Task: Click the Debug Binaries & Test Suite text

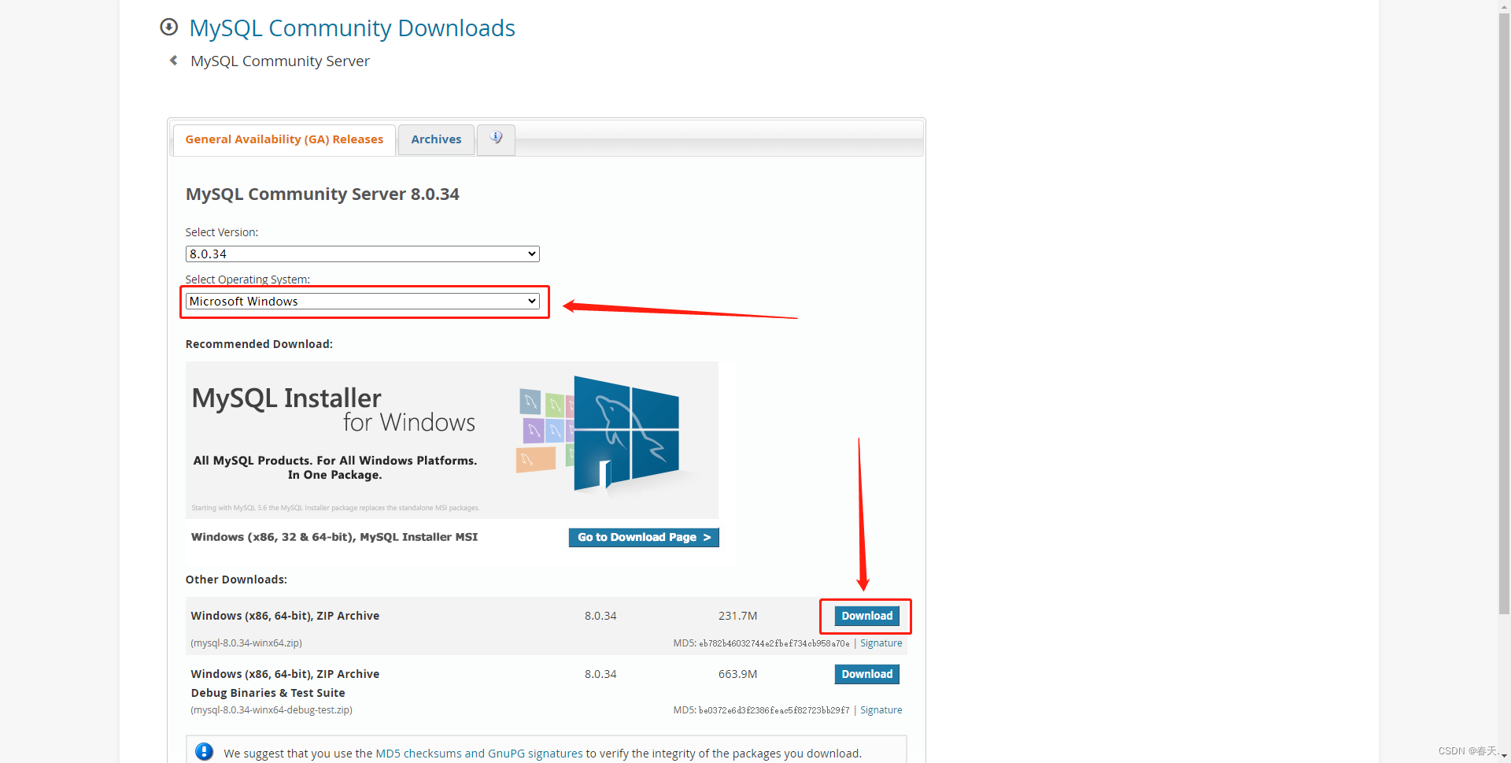Action: (268, 693)
